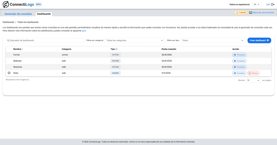The image size is (277, 145).
Task: Open the Mostrar 10 per page dropdown
Action: 253,80
